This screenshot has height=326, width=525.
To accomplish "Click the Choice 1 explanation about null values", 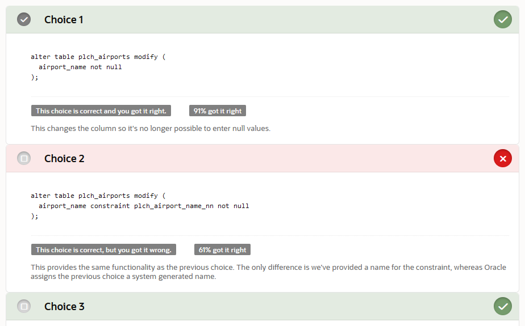I will pyautogui.click(x=151, y=128).
